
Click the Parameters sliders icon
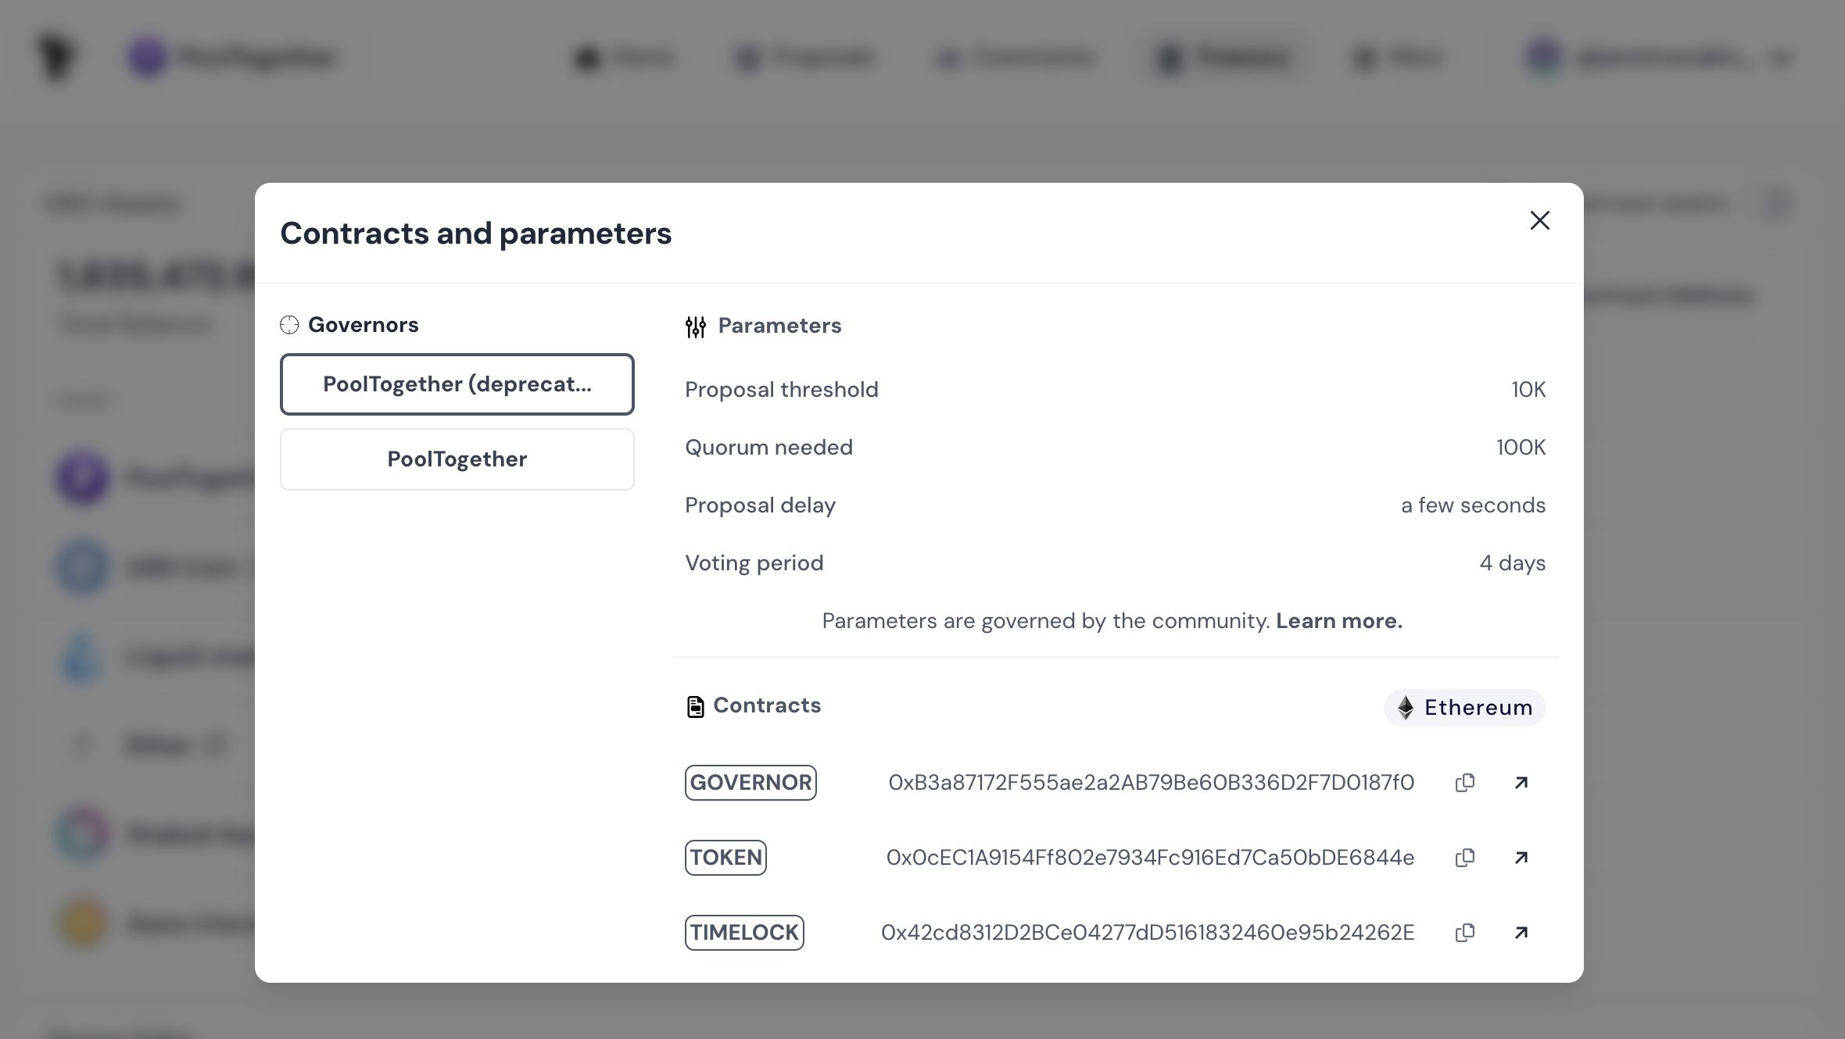click(x=696, y=327)
